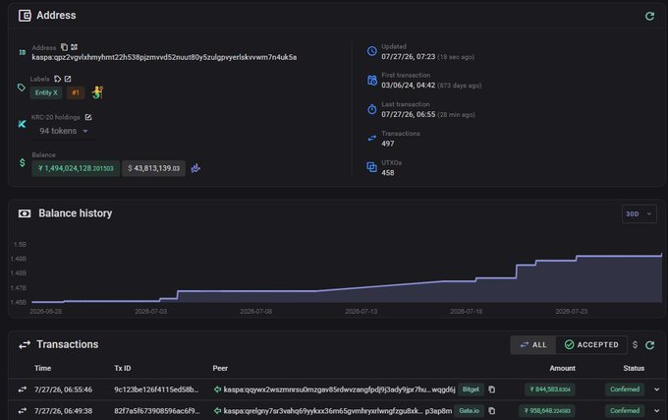Click the #1 rank label
Screen dimensions: 668x420
tap(76, 92)
